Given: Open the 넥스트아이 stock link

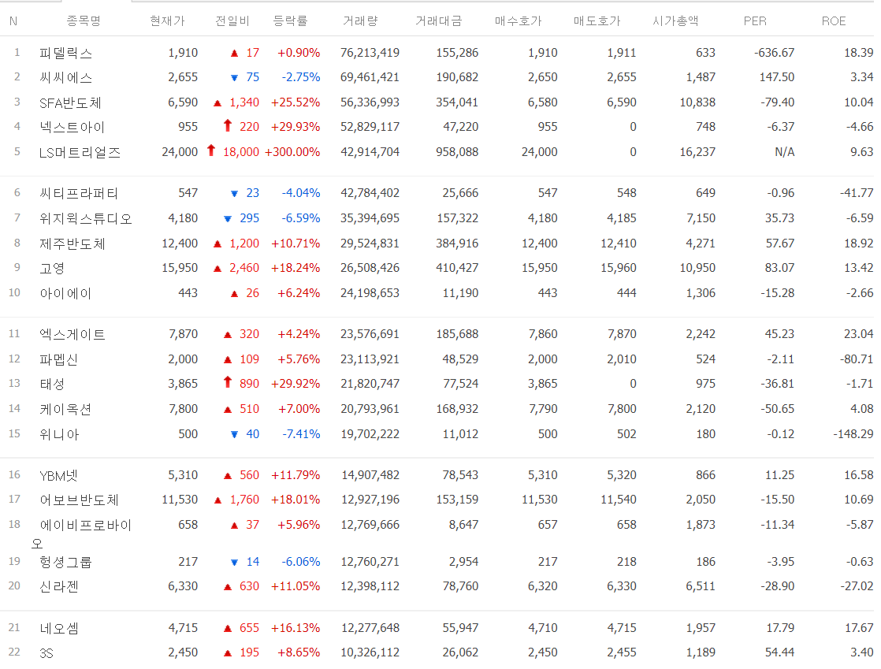Looking at the screenshot, I should (x=72, y=128).
